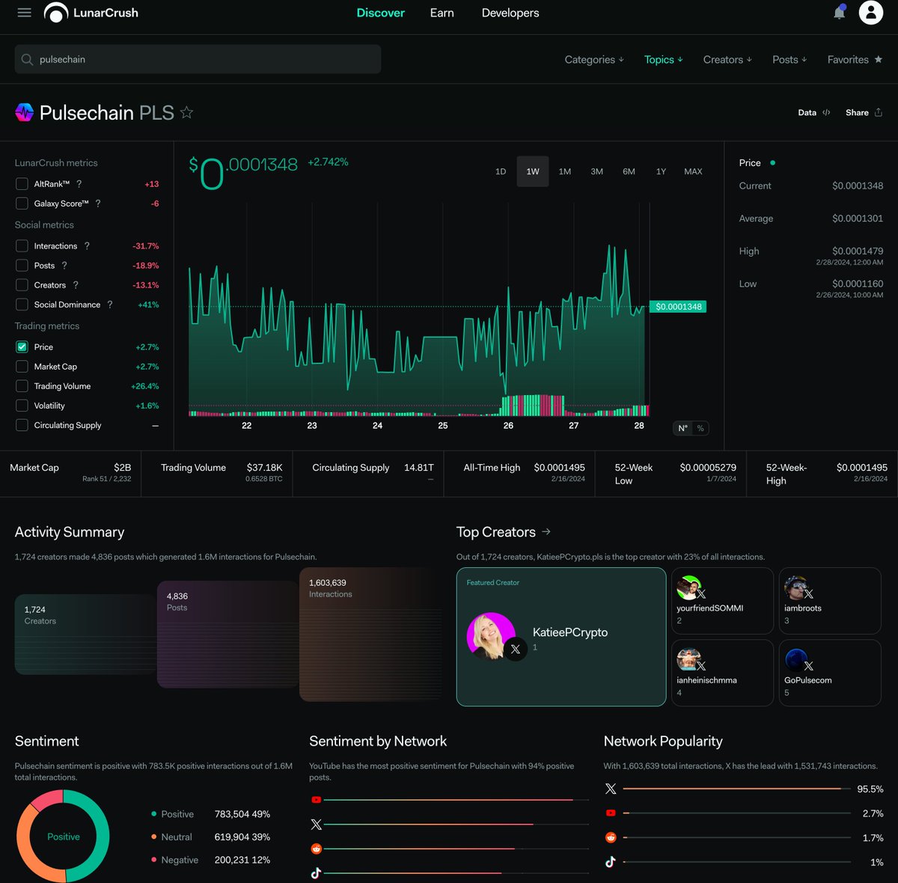Enable the AltRank checkbox

coord(22,184)
